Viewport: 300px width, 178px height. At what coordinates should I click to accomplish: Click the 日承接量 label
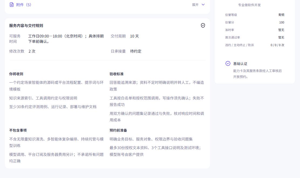(118, 51)
